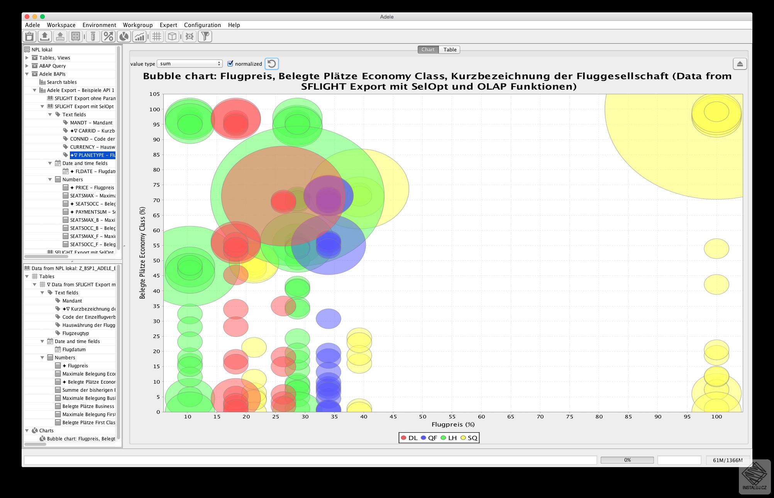Click the eject icon at chart top right
Screen dimensions: 774x498
(740, 64)
